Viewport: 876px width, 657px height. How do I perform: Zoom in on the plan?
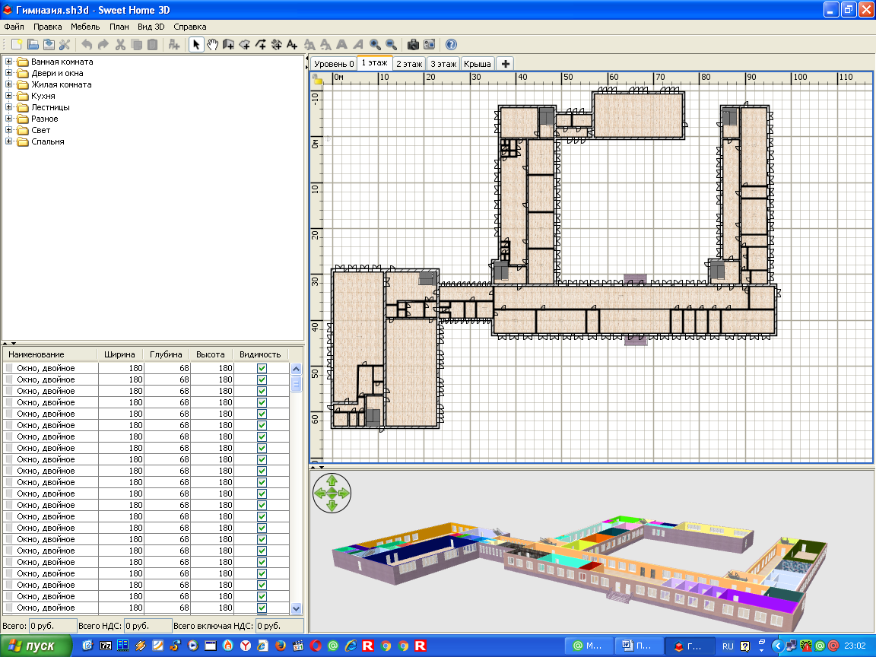click(x=375, y=45)
